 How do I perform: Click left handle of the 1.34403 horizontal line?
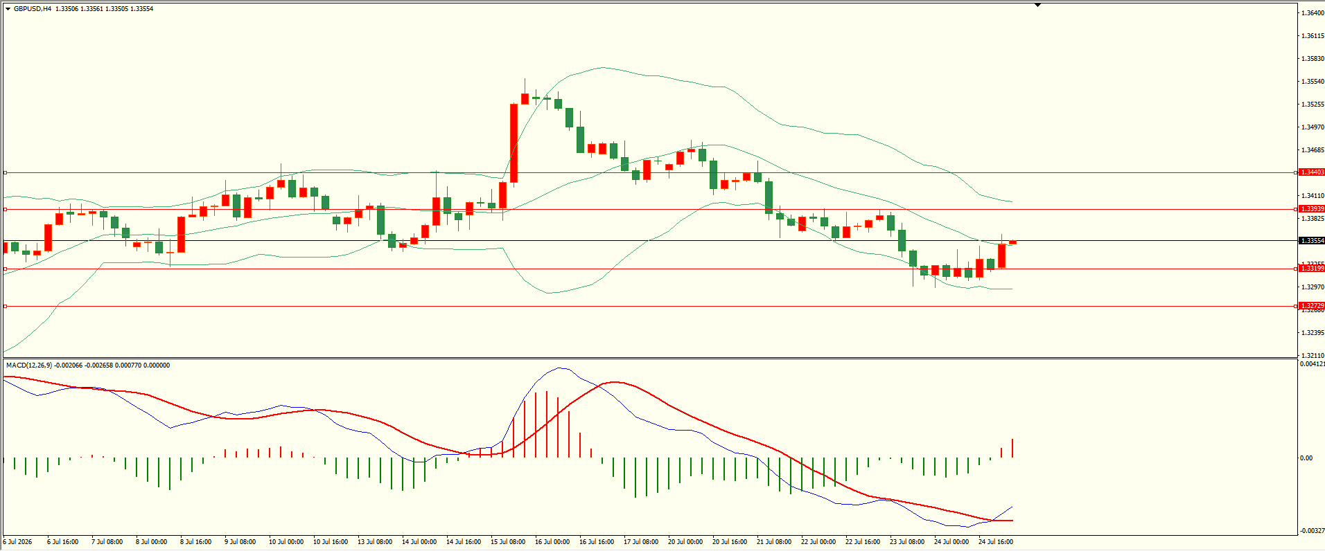pyautogui.click(x=6, y=172)
